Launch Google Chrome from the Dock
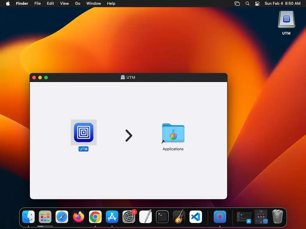306x229 pixels. coord(95,217)
